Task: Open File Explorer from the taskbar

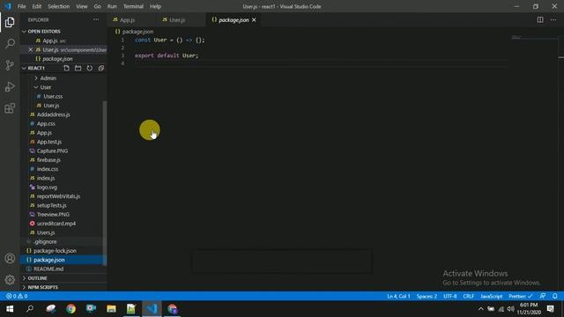Action: point(111,309)
